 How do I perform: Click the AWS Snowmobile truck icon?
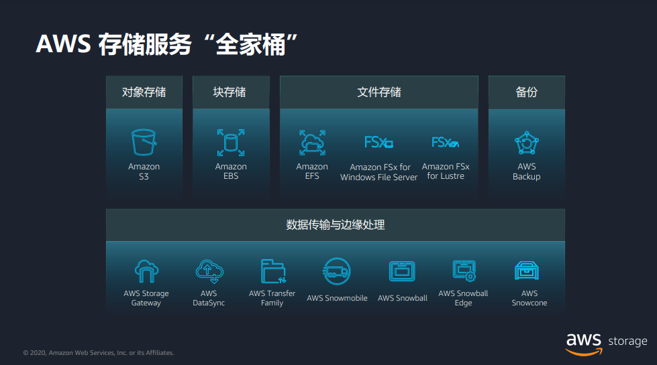[x=337, y=271]
